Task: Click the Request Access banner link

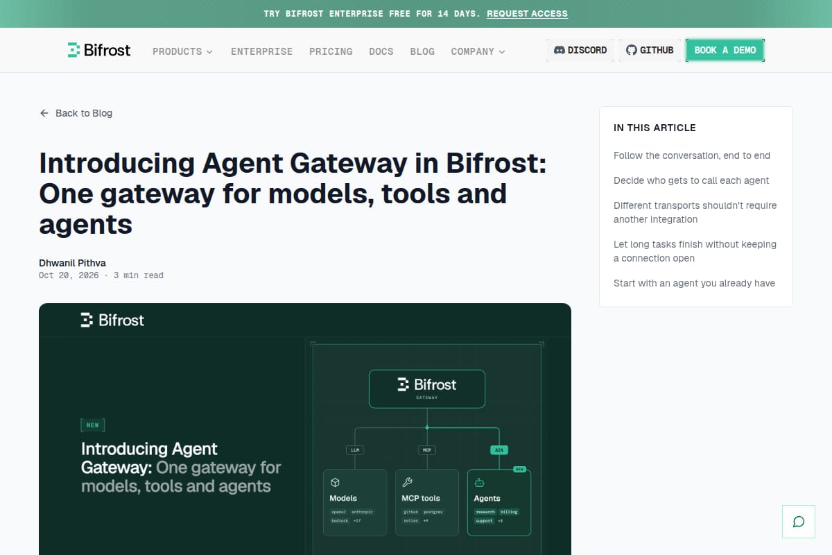Action: click(527, 14)
